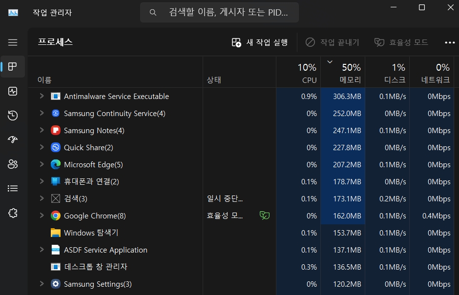Expand Google Chrome process group
This screenshot has height=295, width=459.
point(42,216)
